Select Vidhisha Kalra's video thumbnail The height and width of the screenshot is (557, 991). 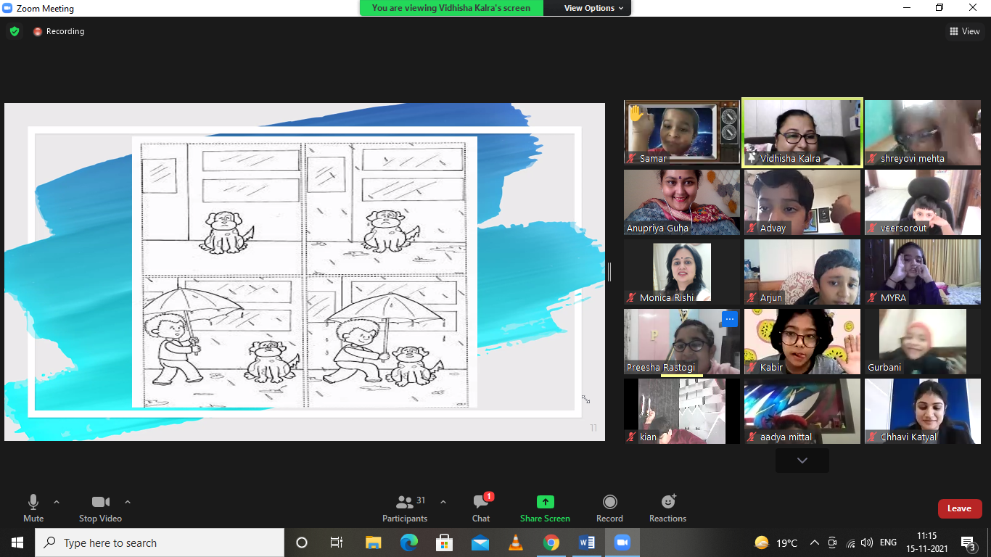[x=802, y=133]
